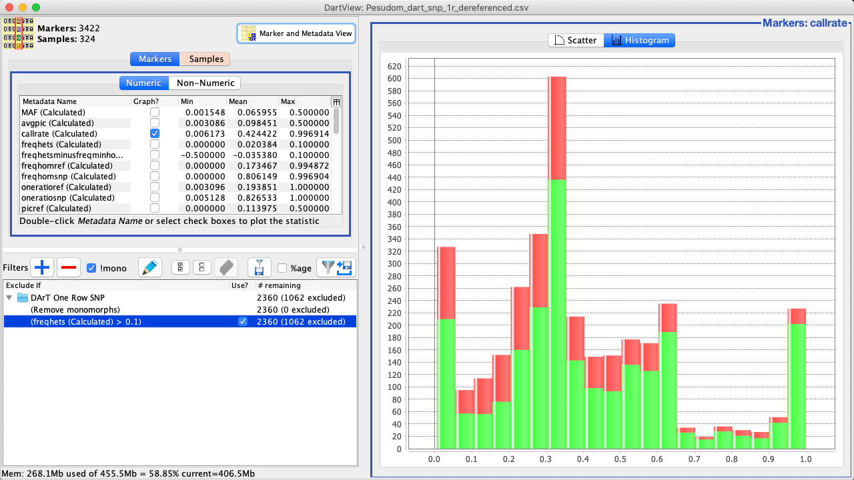
Task: Click DArT One Row SNP folder icon
Action: [x=23, y=297]
